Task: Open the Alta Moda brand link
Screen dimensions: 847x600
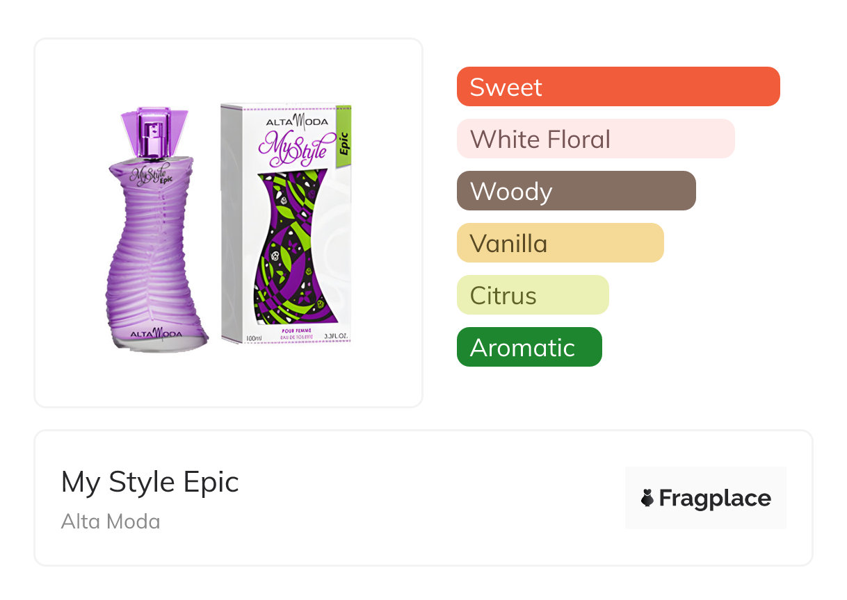Action: [111, 522]
